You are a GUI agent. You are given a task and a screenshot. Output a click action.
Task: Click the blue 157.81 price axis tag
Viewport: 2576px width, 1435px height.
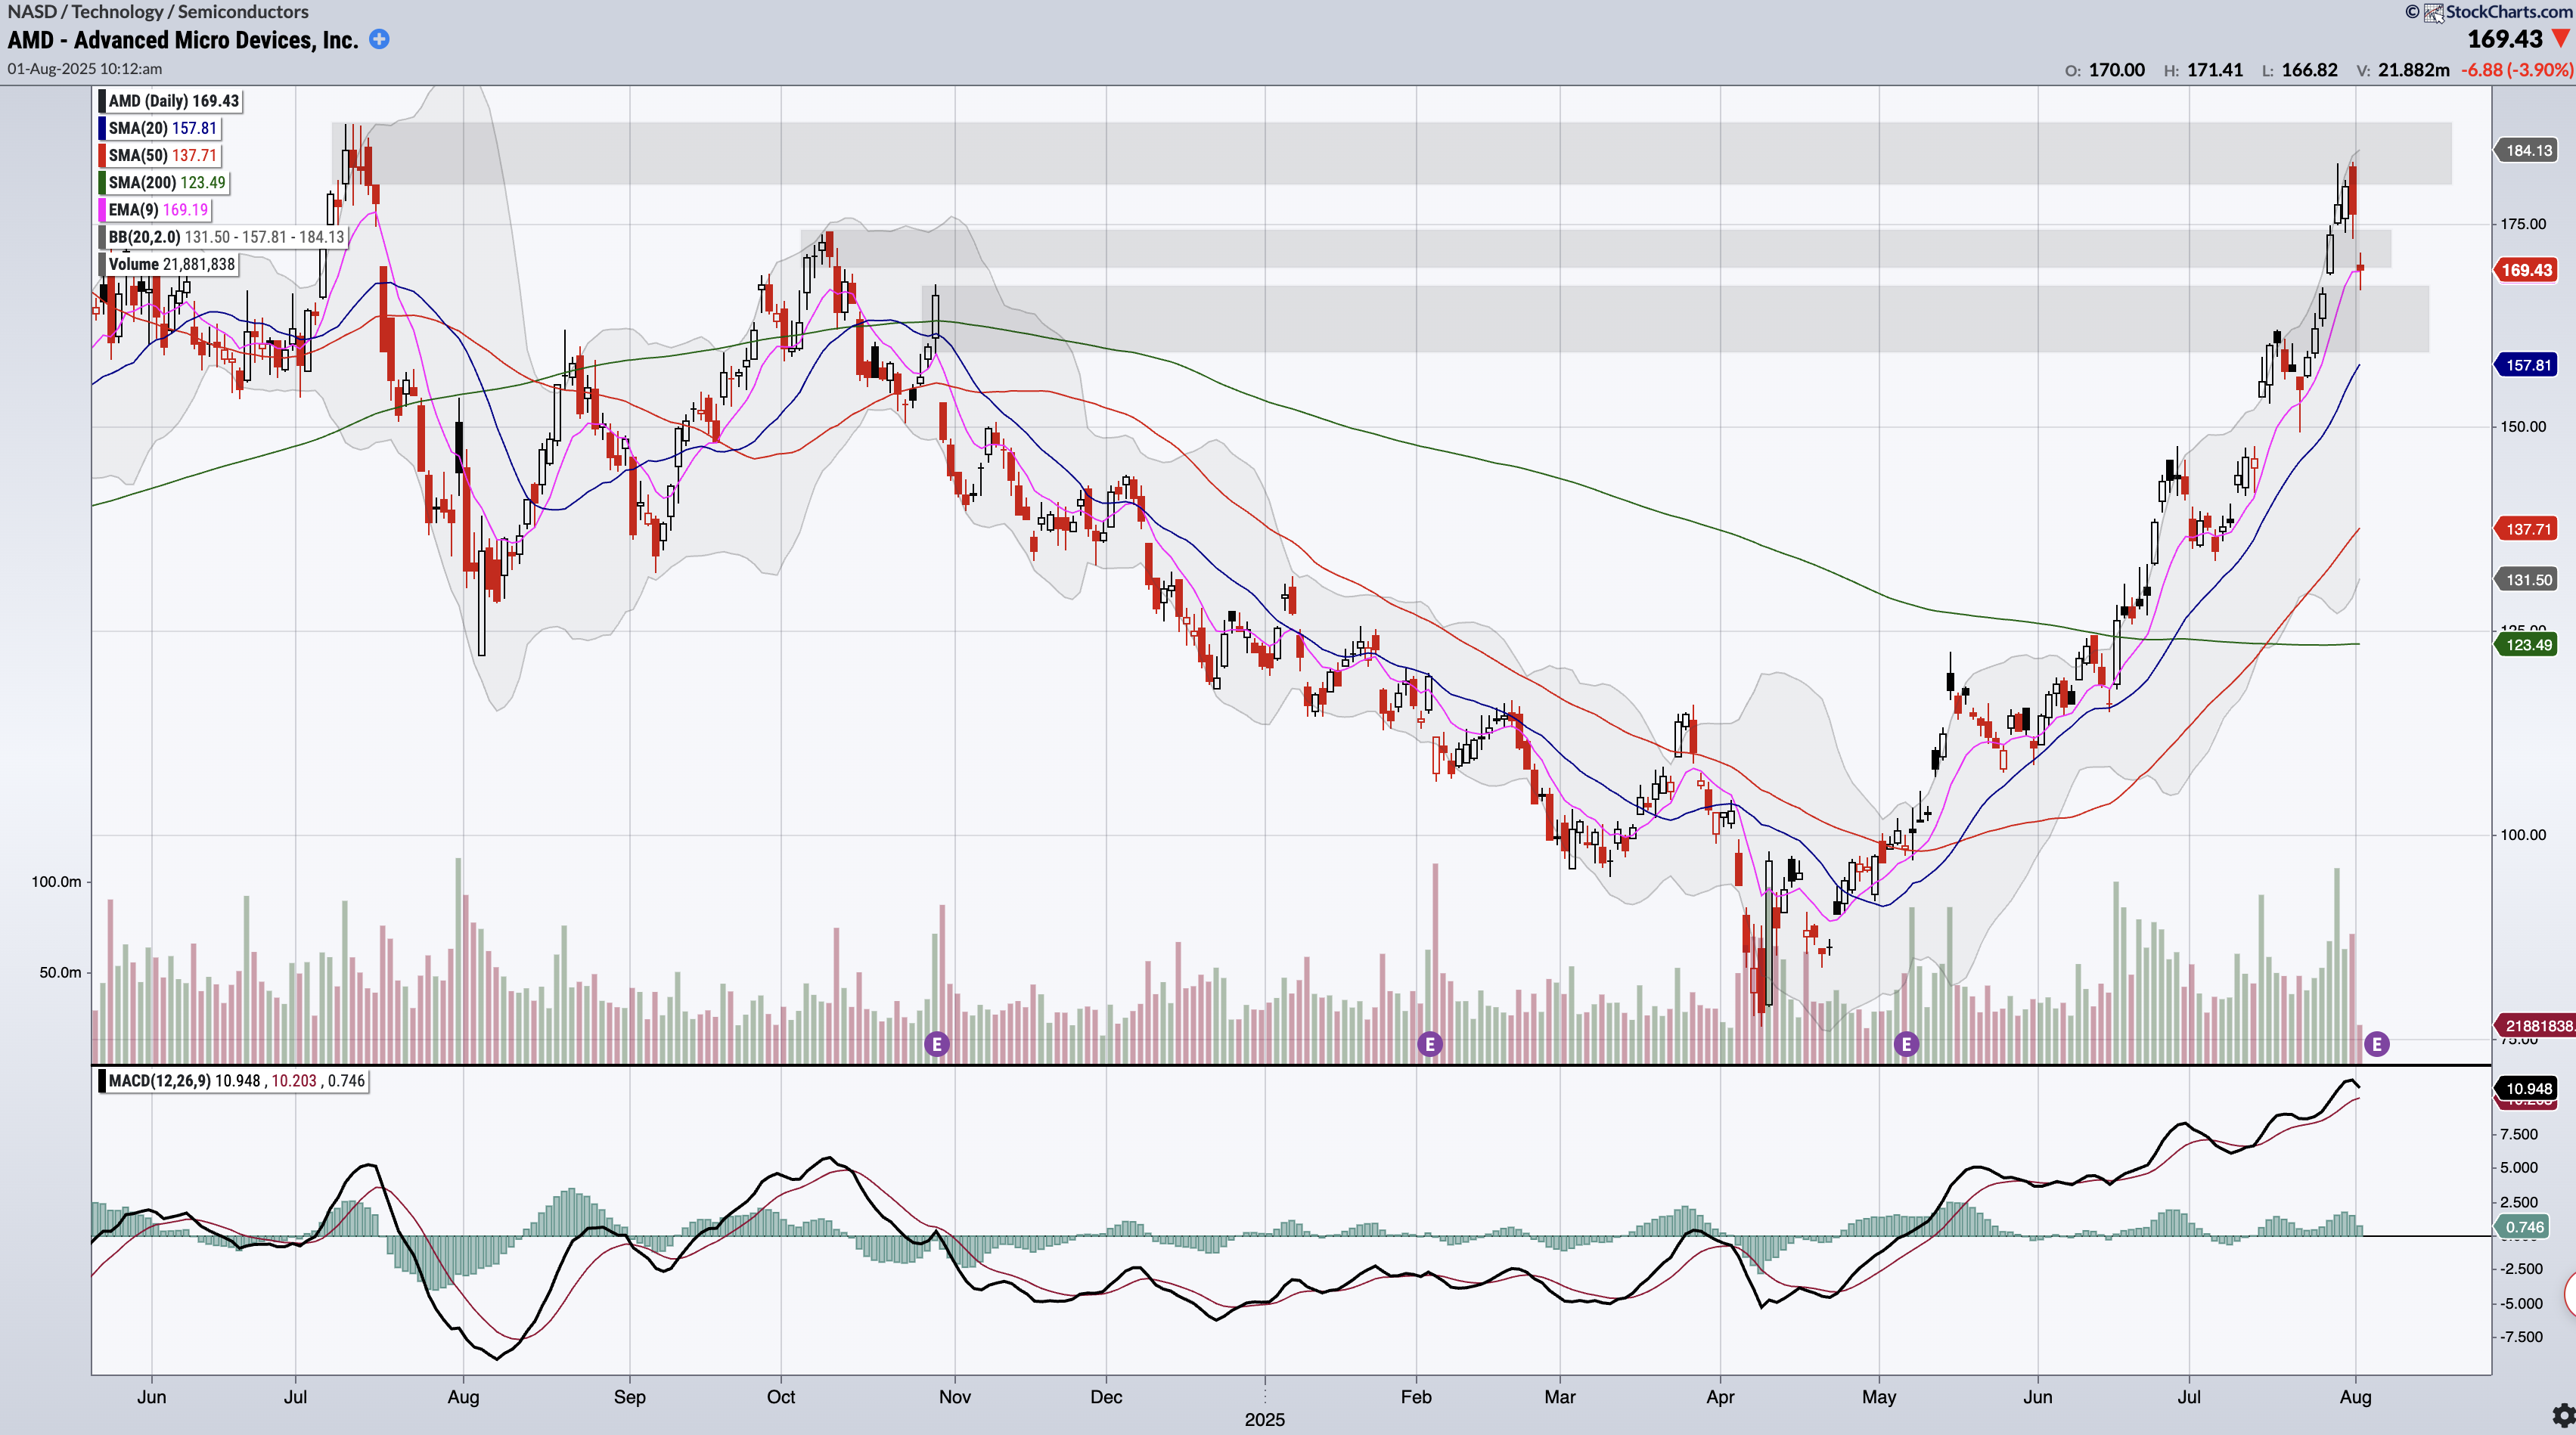click(x=2527, y=365)
